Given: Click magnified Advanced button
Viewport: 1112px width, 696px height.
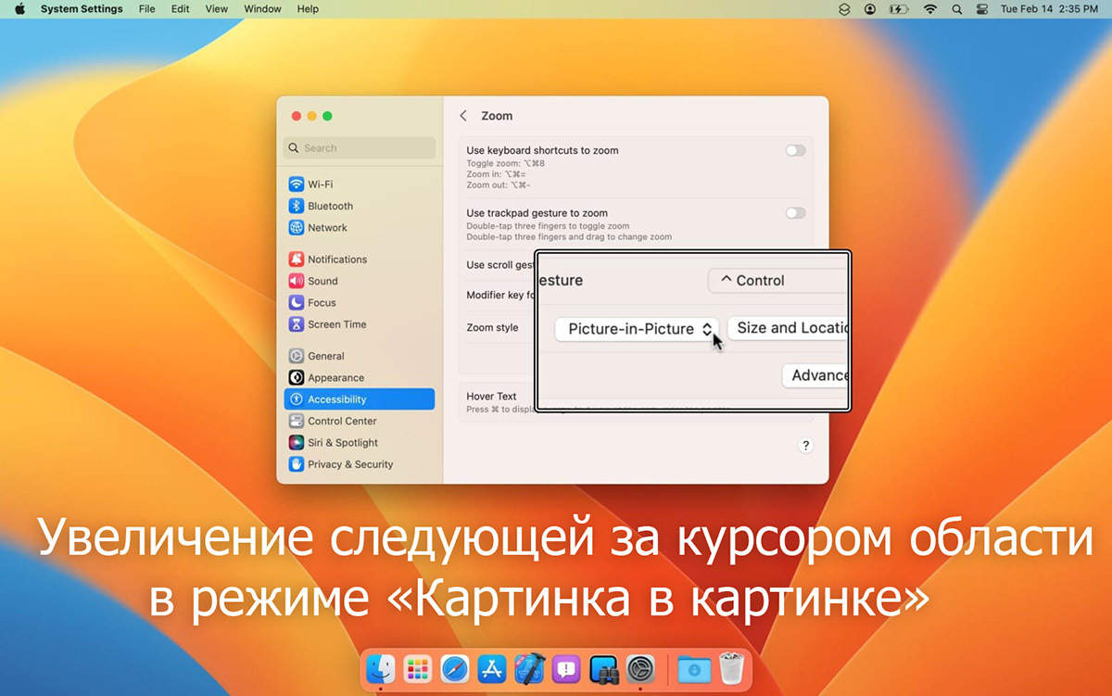Looking at the screenshot, I should (815, 375).
